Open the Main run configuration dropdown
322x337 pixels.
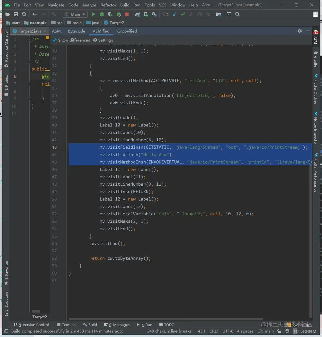coord(75,14)
